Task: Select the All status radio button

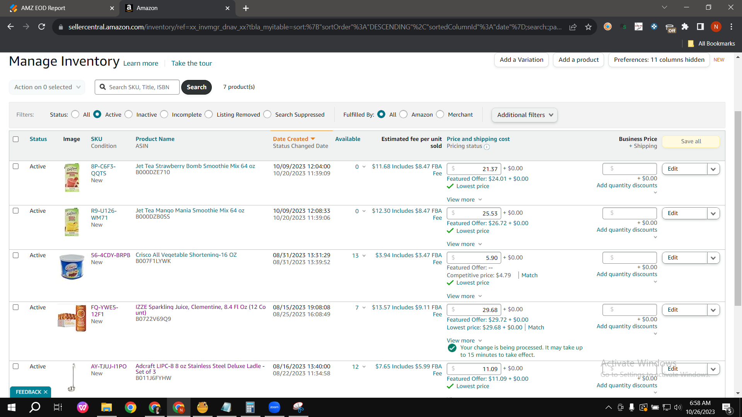Action: click(x=75, y=114)
